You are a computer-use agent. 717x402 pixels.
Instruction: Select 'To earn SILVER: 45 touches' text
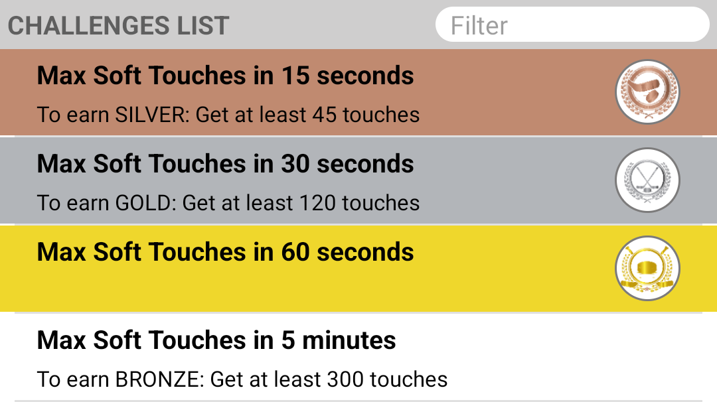tap(228, 115)
